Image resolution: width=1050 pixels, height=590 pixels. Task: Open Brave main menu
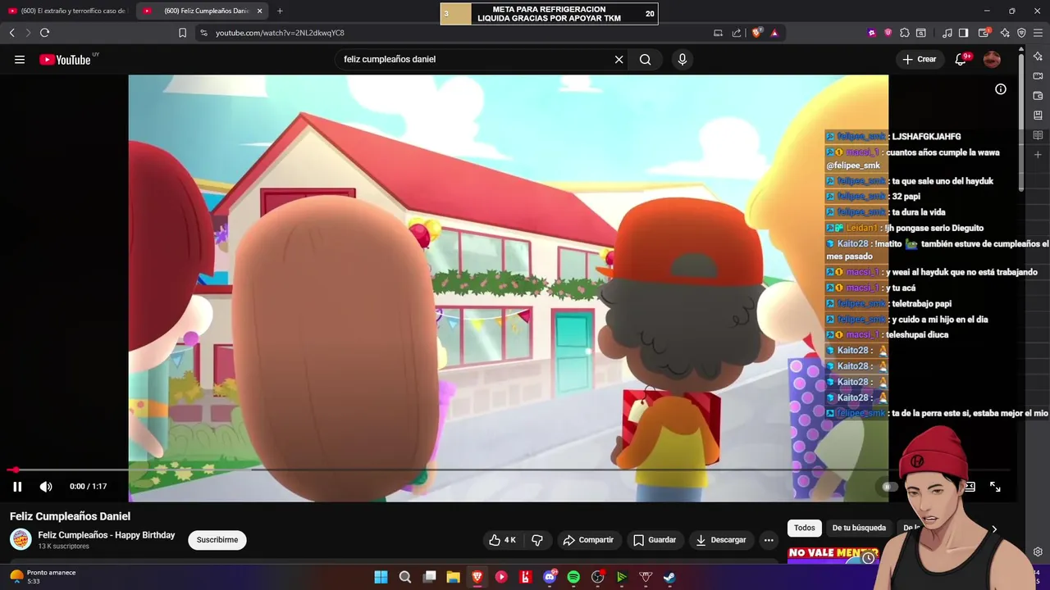1039,33
